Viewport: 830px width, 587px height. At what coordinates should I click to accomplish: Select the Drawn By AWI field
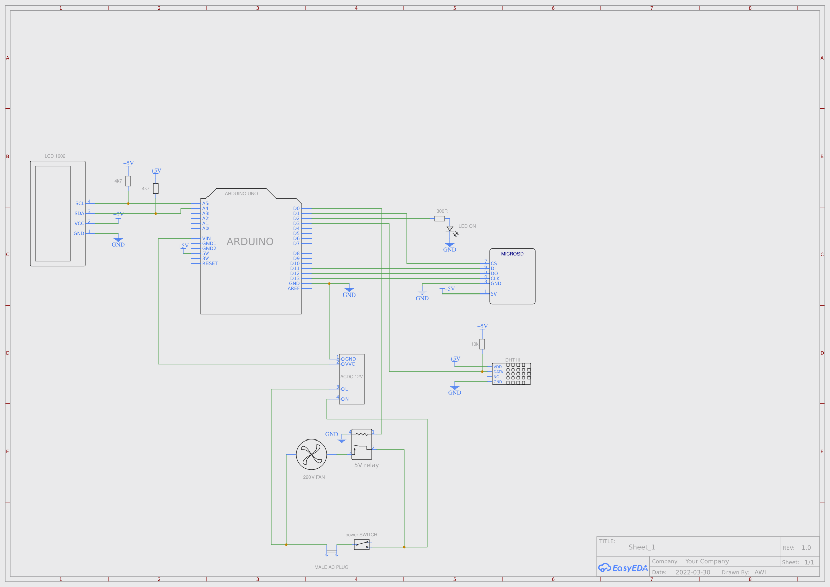click(760, 572)
